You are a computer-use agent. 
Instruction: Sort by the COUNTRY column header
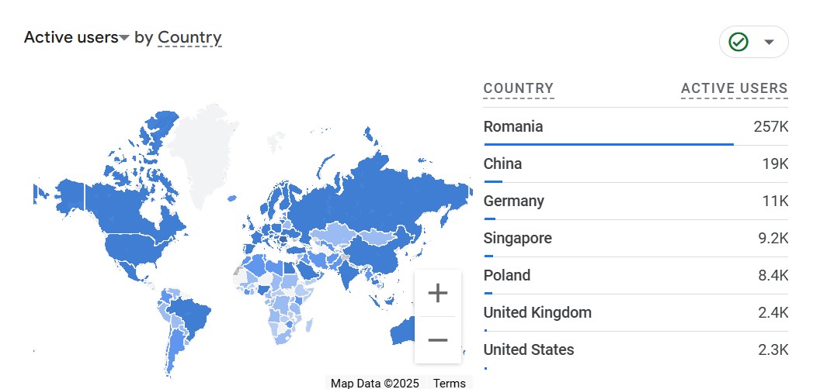click(519, 88)
